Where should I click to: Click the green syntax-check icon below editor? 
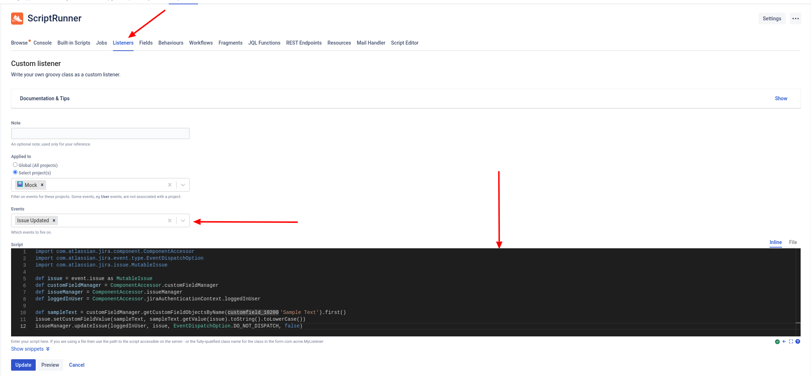pyautogui.click(x=777, y=341)
